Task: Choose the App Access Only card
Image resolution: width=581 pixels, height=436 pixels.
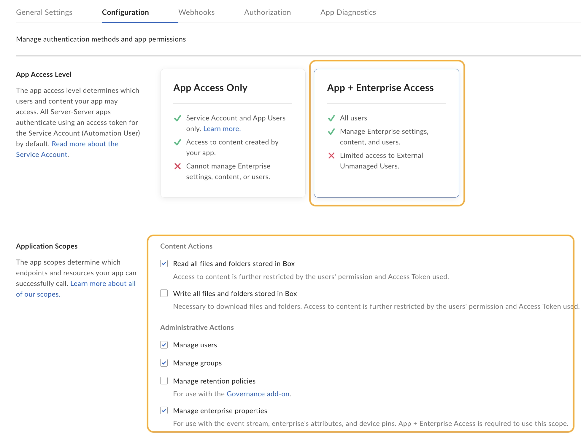Action: click(x=233, y=133)
